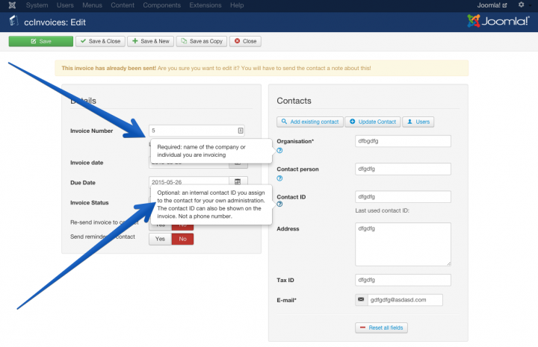The width and height of the screenshot is (538, 347).
Task: Click the 'Last used contact ID:' text
Action: click(x=383, y=210)
